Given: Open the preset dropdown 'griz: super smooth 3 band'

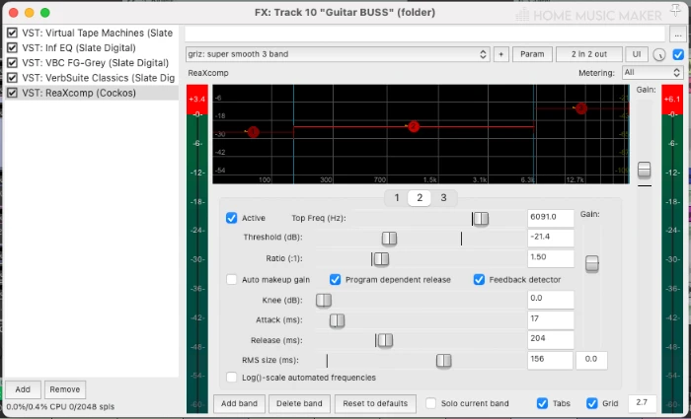Looking at the screenshot, I should click(338, 54).
